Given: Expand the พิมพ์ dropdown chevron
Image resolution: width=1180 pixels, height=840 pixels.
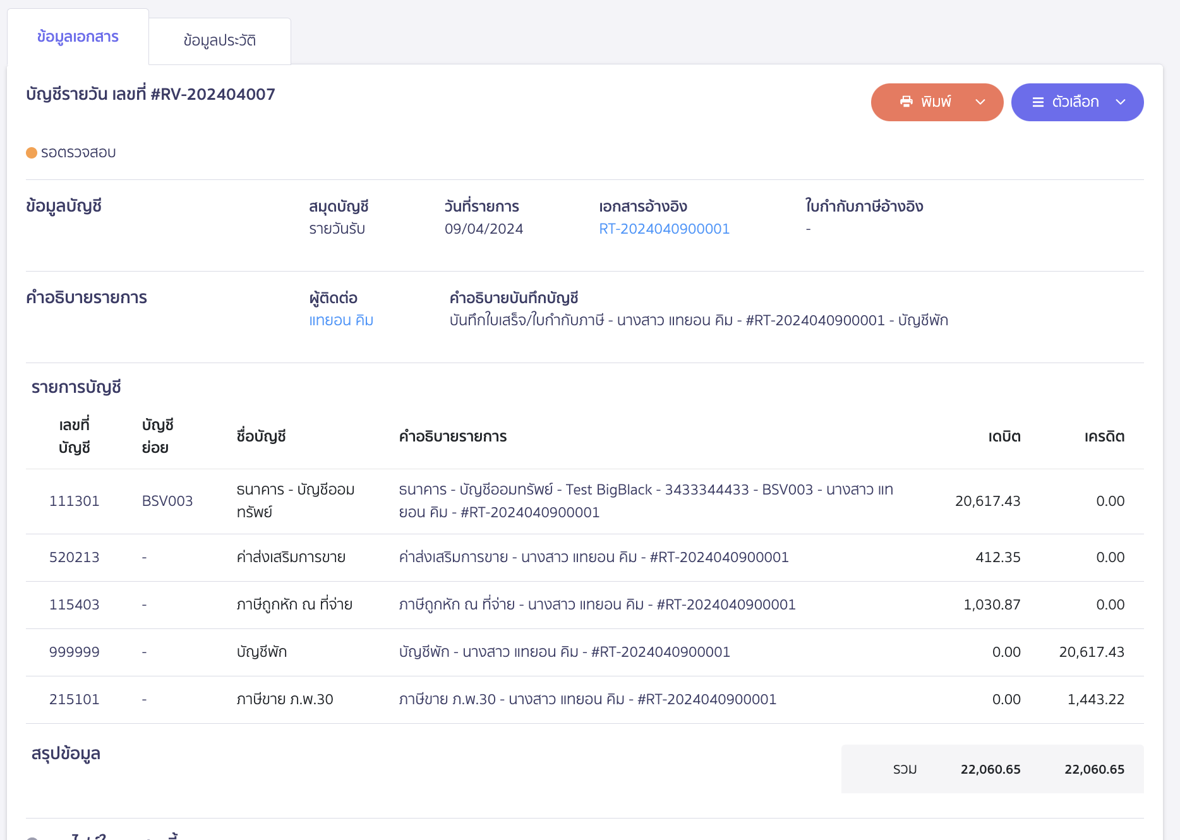Looking at the screenshot, I should click(x=980, y=102).
